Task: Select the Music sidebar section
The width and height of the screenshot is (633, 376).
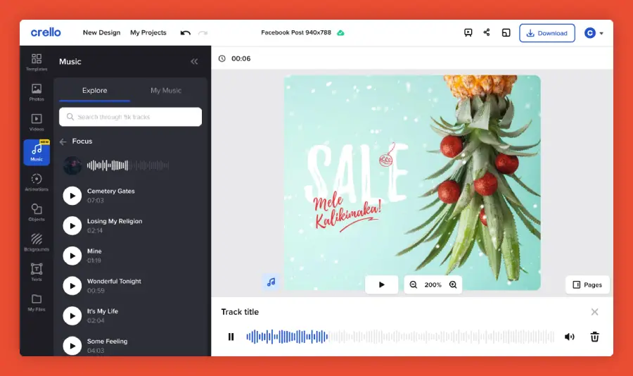Action: [37, 152]
